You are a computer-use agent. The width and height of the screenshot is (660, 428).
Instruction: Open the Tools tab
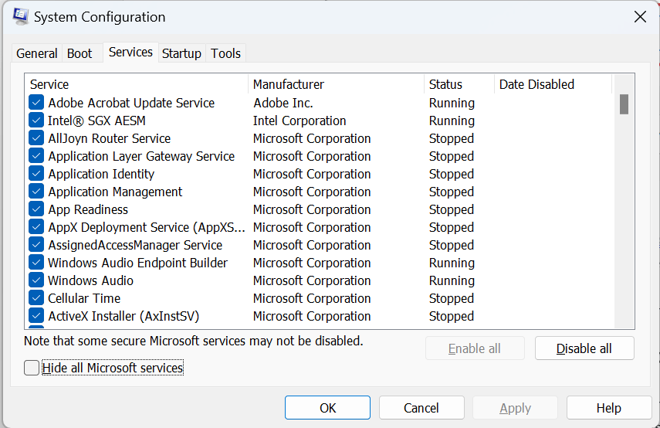225,53
